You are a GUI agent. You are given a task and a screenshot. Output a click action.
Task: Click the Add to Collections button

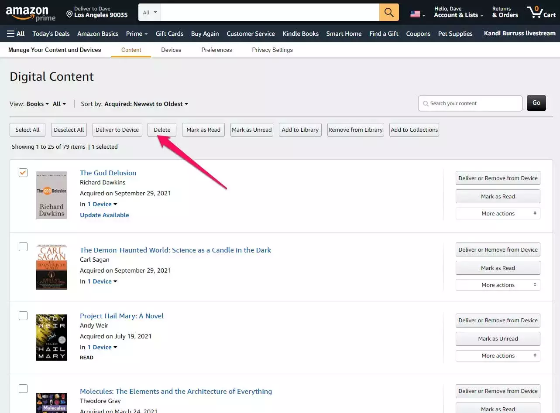pyautogui.click(x=414, y=130)
